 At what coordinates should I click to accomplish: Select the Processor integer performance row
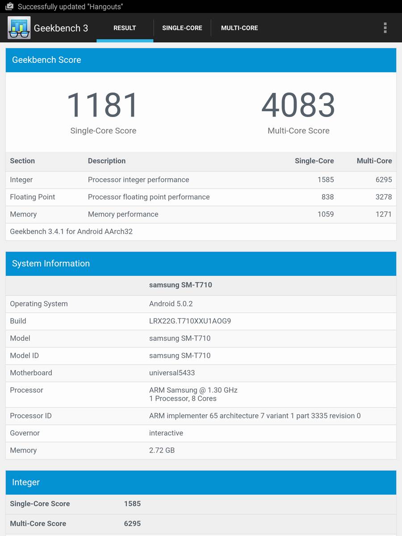(x=201, y=180)
